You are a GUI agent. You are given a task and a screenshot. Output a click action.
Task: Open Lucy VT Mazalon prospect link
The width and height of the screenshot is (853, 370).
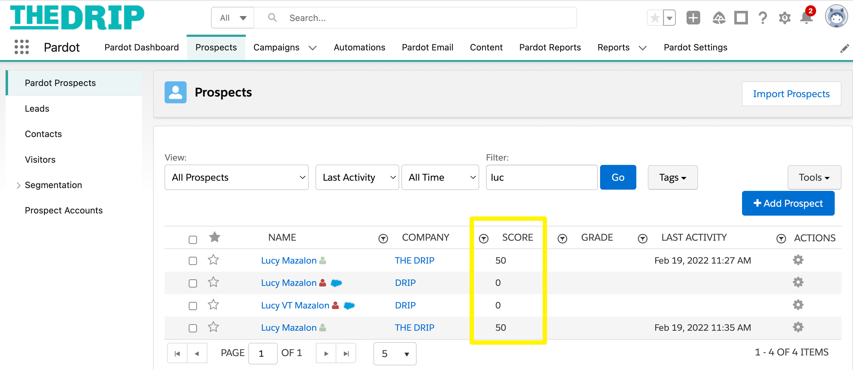click(295, 305)
